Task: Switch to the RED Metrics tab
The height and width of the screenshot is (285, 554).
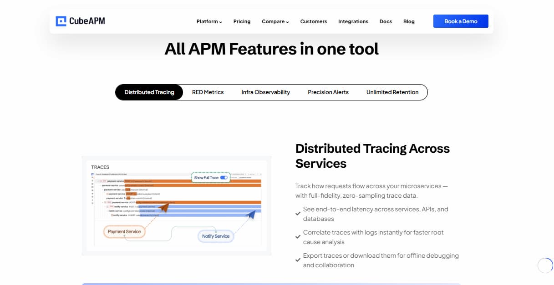Action: click(x=208, y=92)
